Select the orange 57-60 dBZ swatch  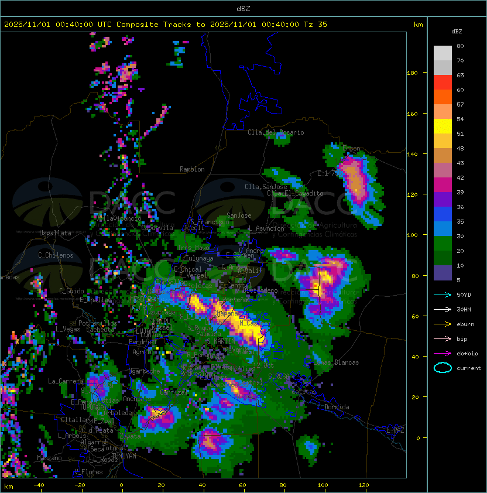pyautogui.click(x=443, y=97)
